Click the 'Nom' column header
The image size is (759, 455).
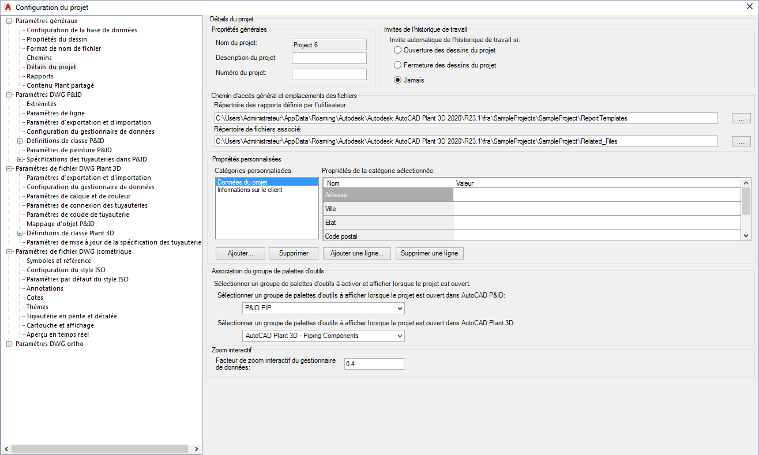click(388, 183)
